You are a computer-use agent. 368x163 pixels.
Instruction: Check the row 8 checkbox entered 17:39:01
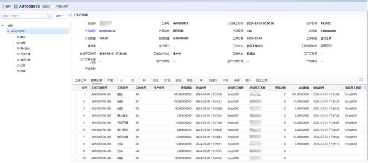point(76,144)
